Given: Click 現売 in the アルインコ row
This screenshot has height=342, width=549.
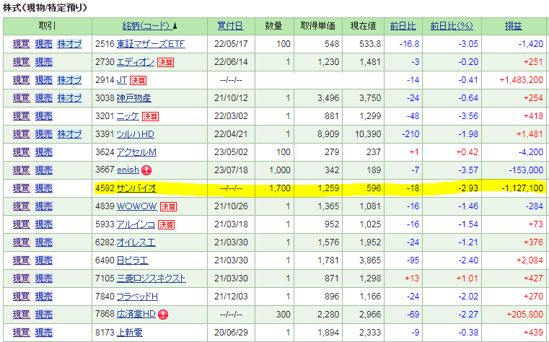Looking at the screenshot, I should pyautogui.click(x=44, y=224).
